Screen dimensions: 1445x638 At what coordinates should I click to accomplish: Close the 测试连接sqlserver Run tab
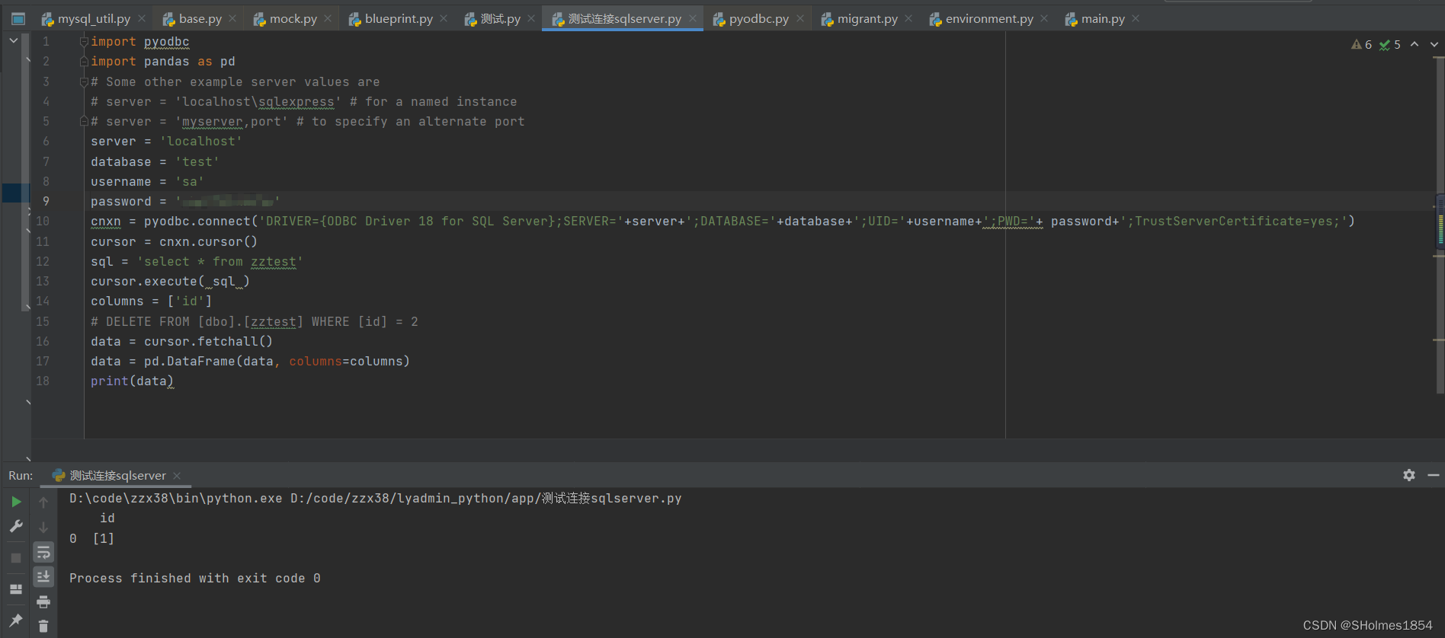pos(177,476)
